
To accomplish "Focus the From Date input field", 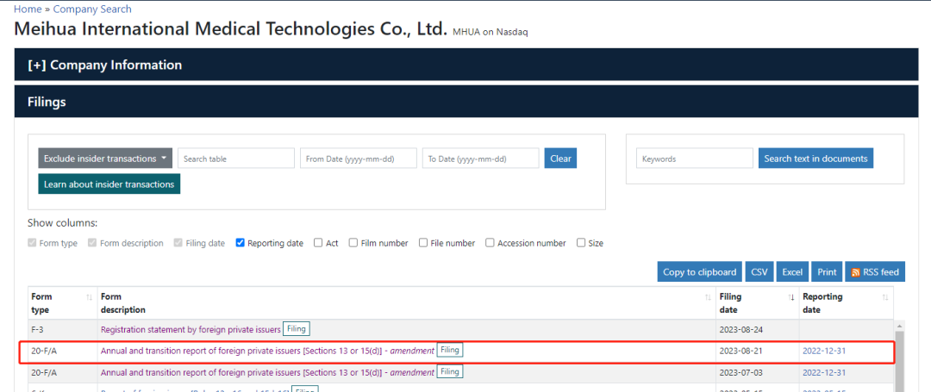I will 358,159.
